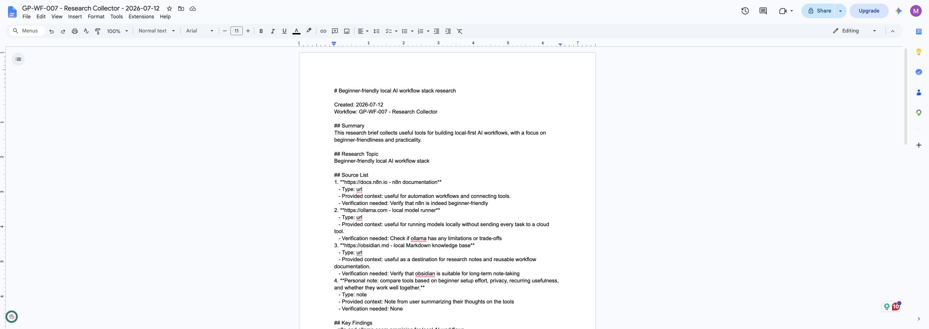Click the Upgrade button
The width and height of the screenshot is (929, 329).
click(869, 11)
